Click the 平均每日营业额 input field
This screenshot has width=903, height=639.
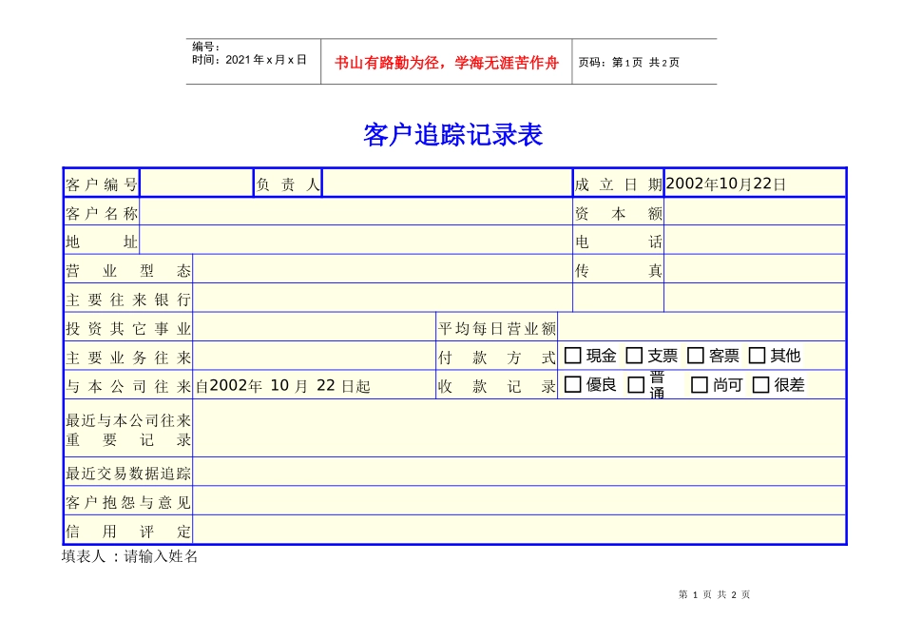(x=701, y=327)
